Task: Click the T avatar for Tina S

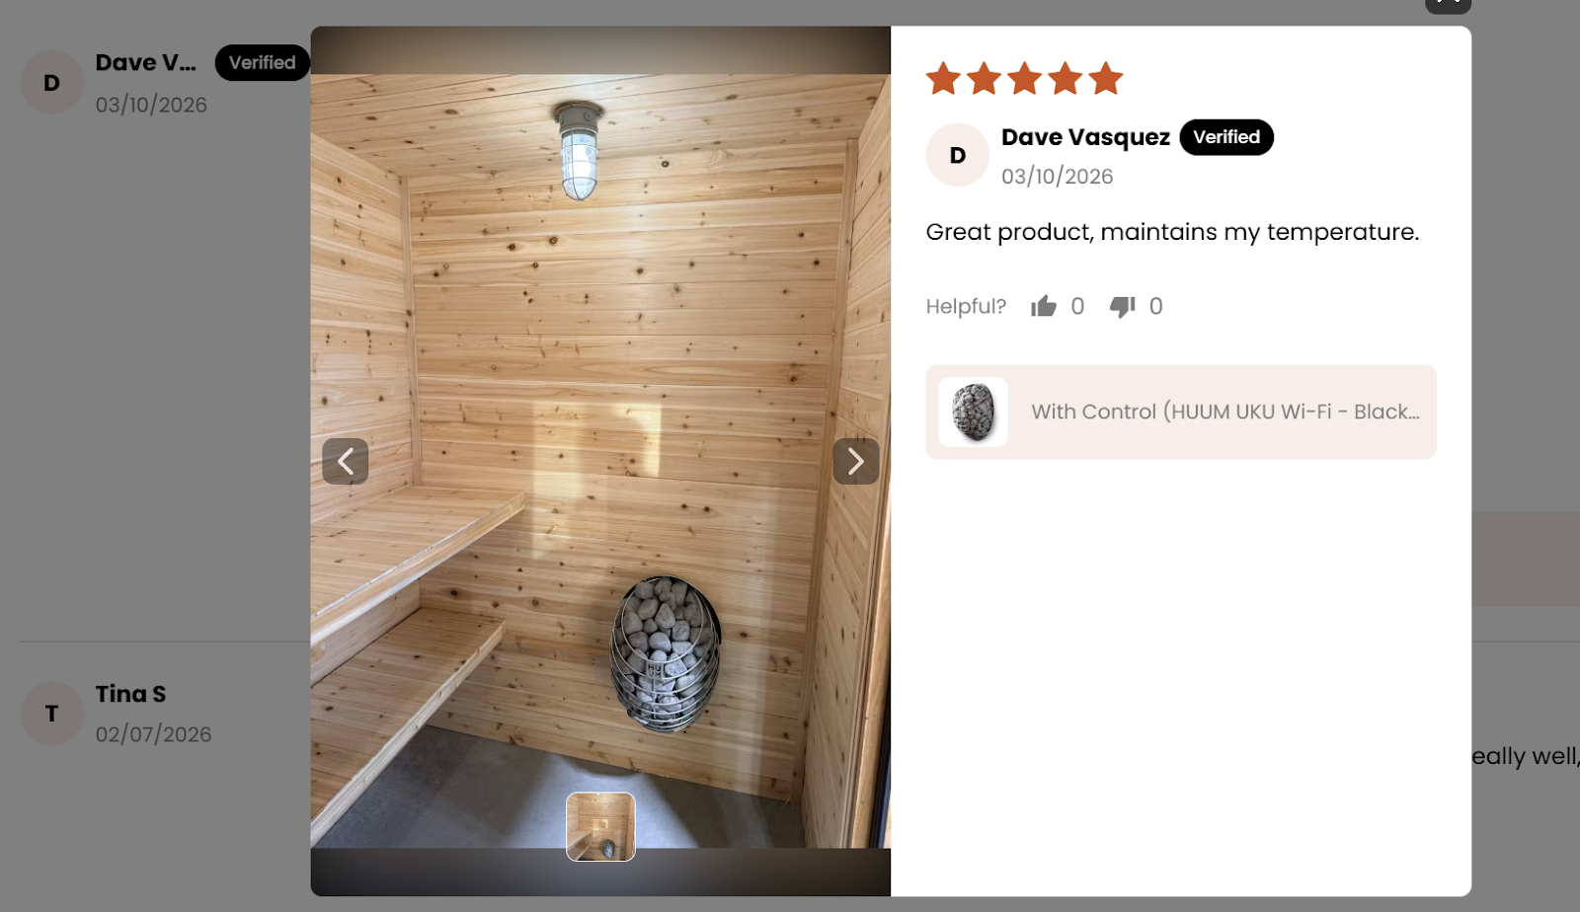Action: click(51, 714)
